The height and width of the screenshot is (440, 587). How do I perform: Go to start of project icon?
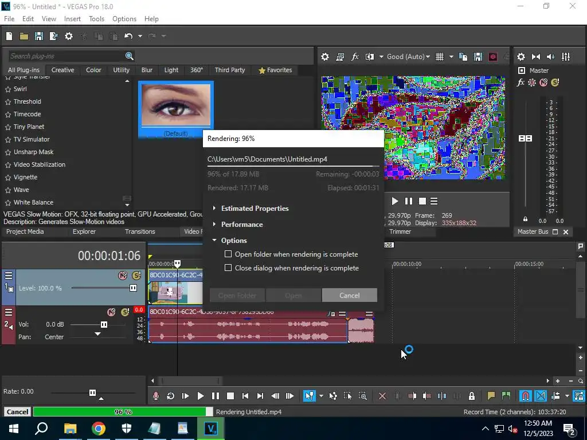[245, 396]
